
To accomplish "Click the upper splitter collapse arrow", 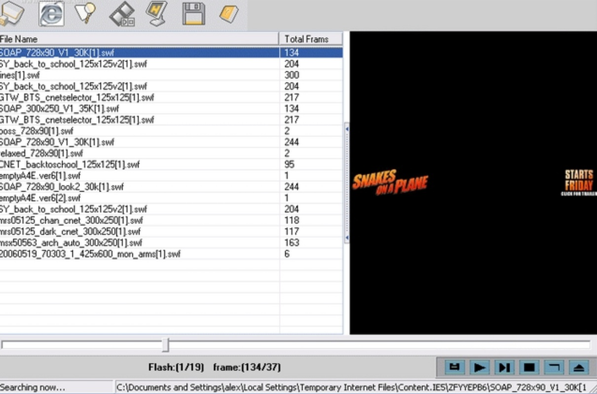I will 347,129.
